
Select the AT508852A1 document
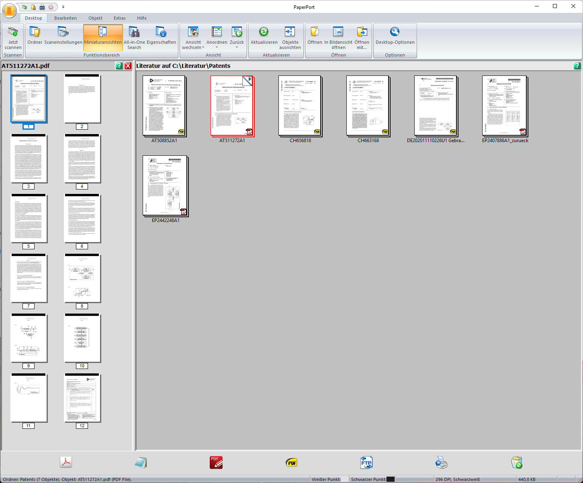point(165,106)
